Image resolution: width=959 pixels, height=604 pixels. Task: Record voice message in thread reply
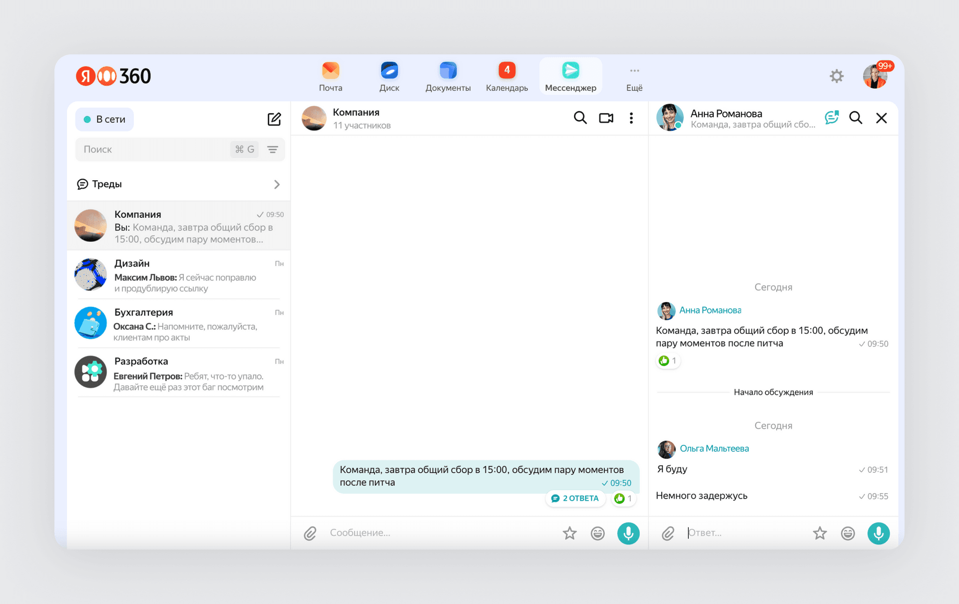pyautogui.click(x=879, y=533)
